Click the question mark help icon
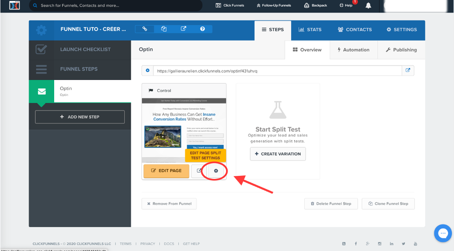Viewport: 454px width, 251px height. [202, 29]
